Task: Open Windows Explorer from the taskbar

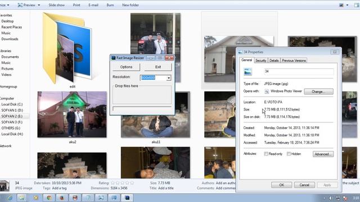Action: click(22, 198)
